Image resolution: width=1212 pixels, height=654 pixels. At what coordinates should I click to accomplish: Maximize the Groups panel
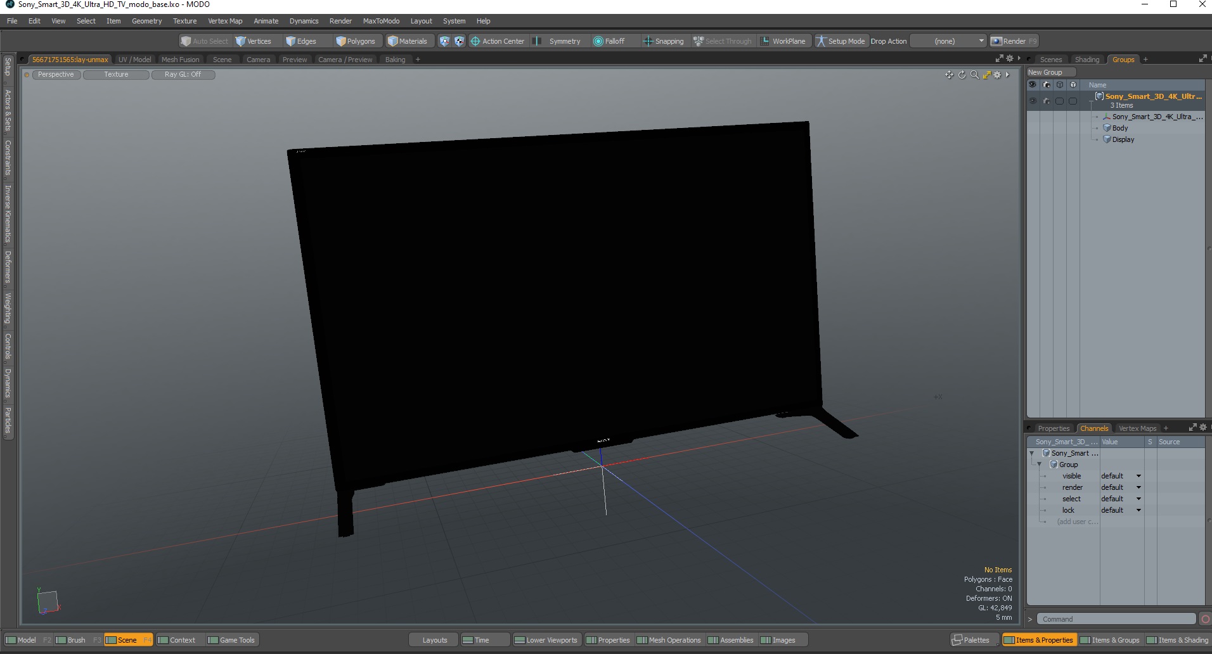(x=1202, y=58)
